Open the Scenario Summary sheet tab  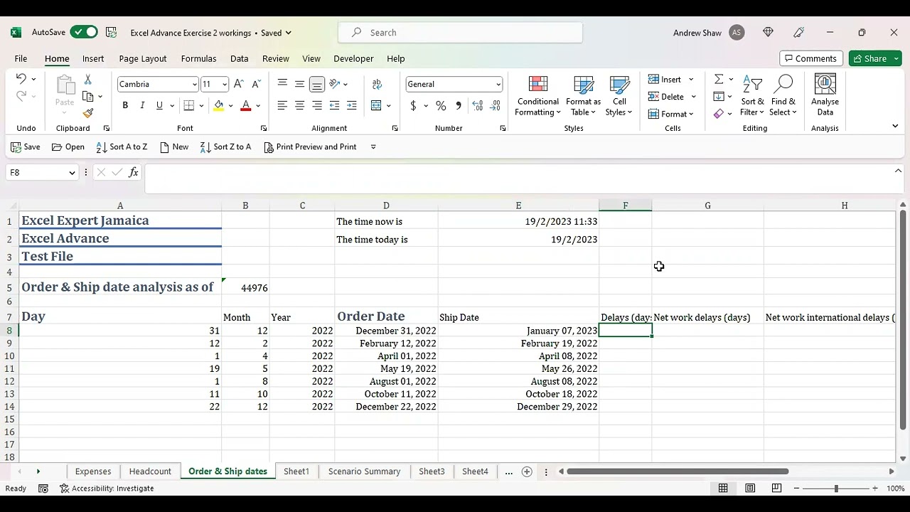(x=364, y=471)
